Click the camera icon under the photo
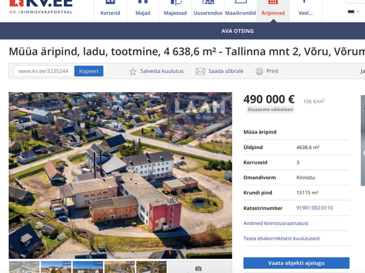 (198, 268)
